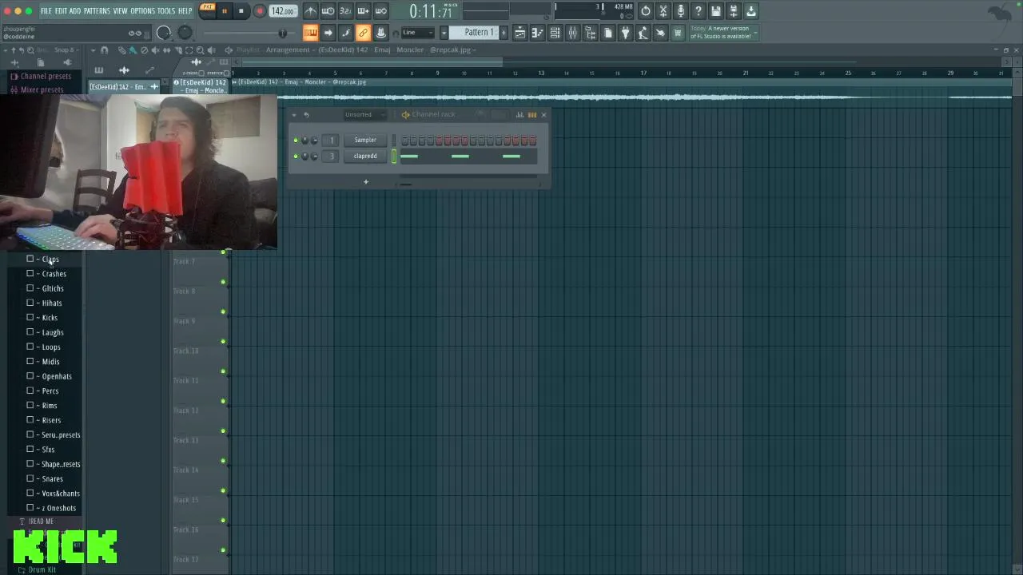Screen dimensions: 1023x575
Task: Open the Mixer view icon
Action: pos(572,33)
